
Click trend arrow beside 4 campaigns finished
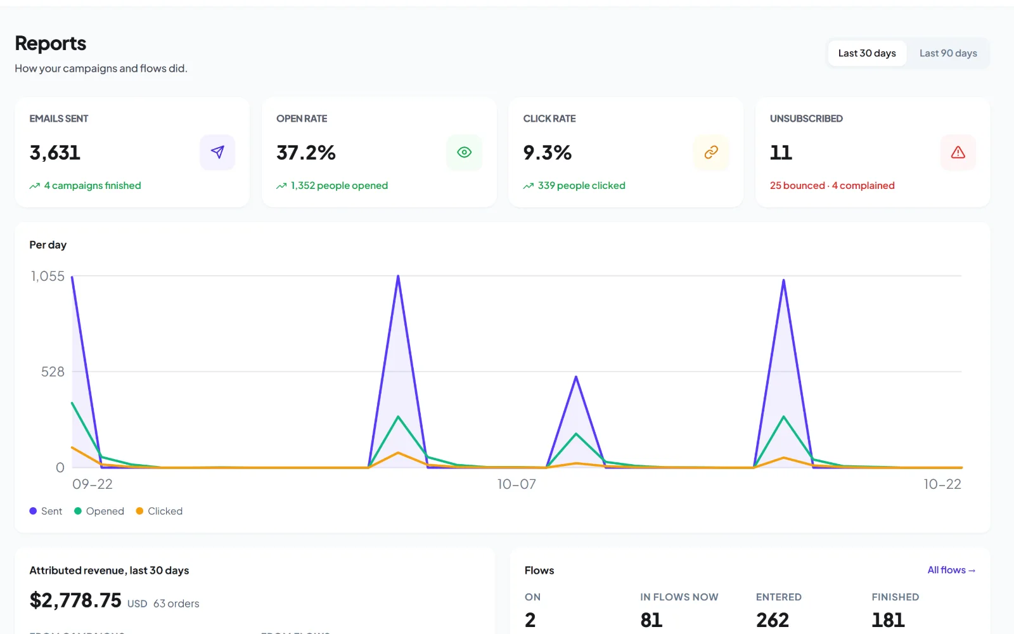click(35, 186)
